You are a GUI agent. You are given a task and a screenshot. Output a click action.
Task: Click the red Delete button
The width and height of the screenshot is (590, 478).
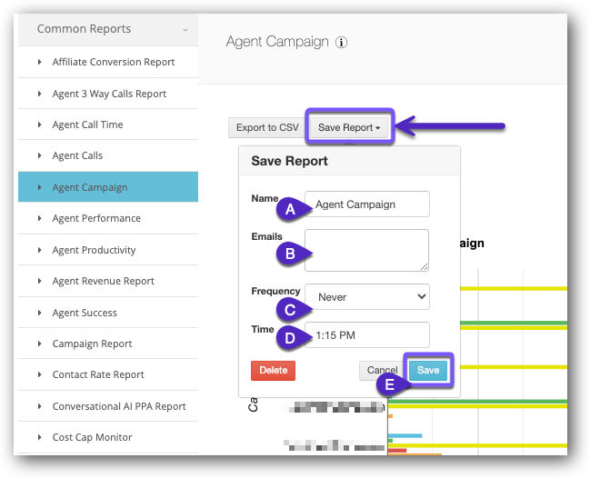273,371
